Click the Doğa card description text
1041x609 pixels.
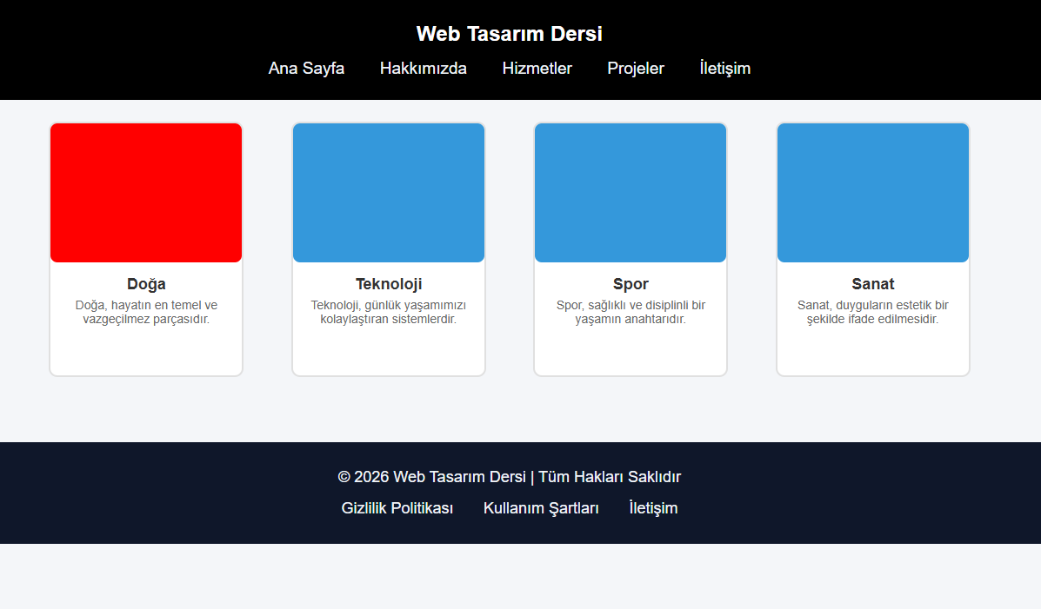(x=146, y=312)
